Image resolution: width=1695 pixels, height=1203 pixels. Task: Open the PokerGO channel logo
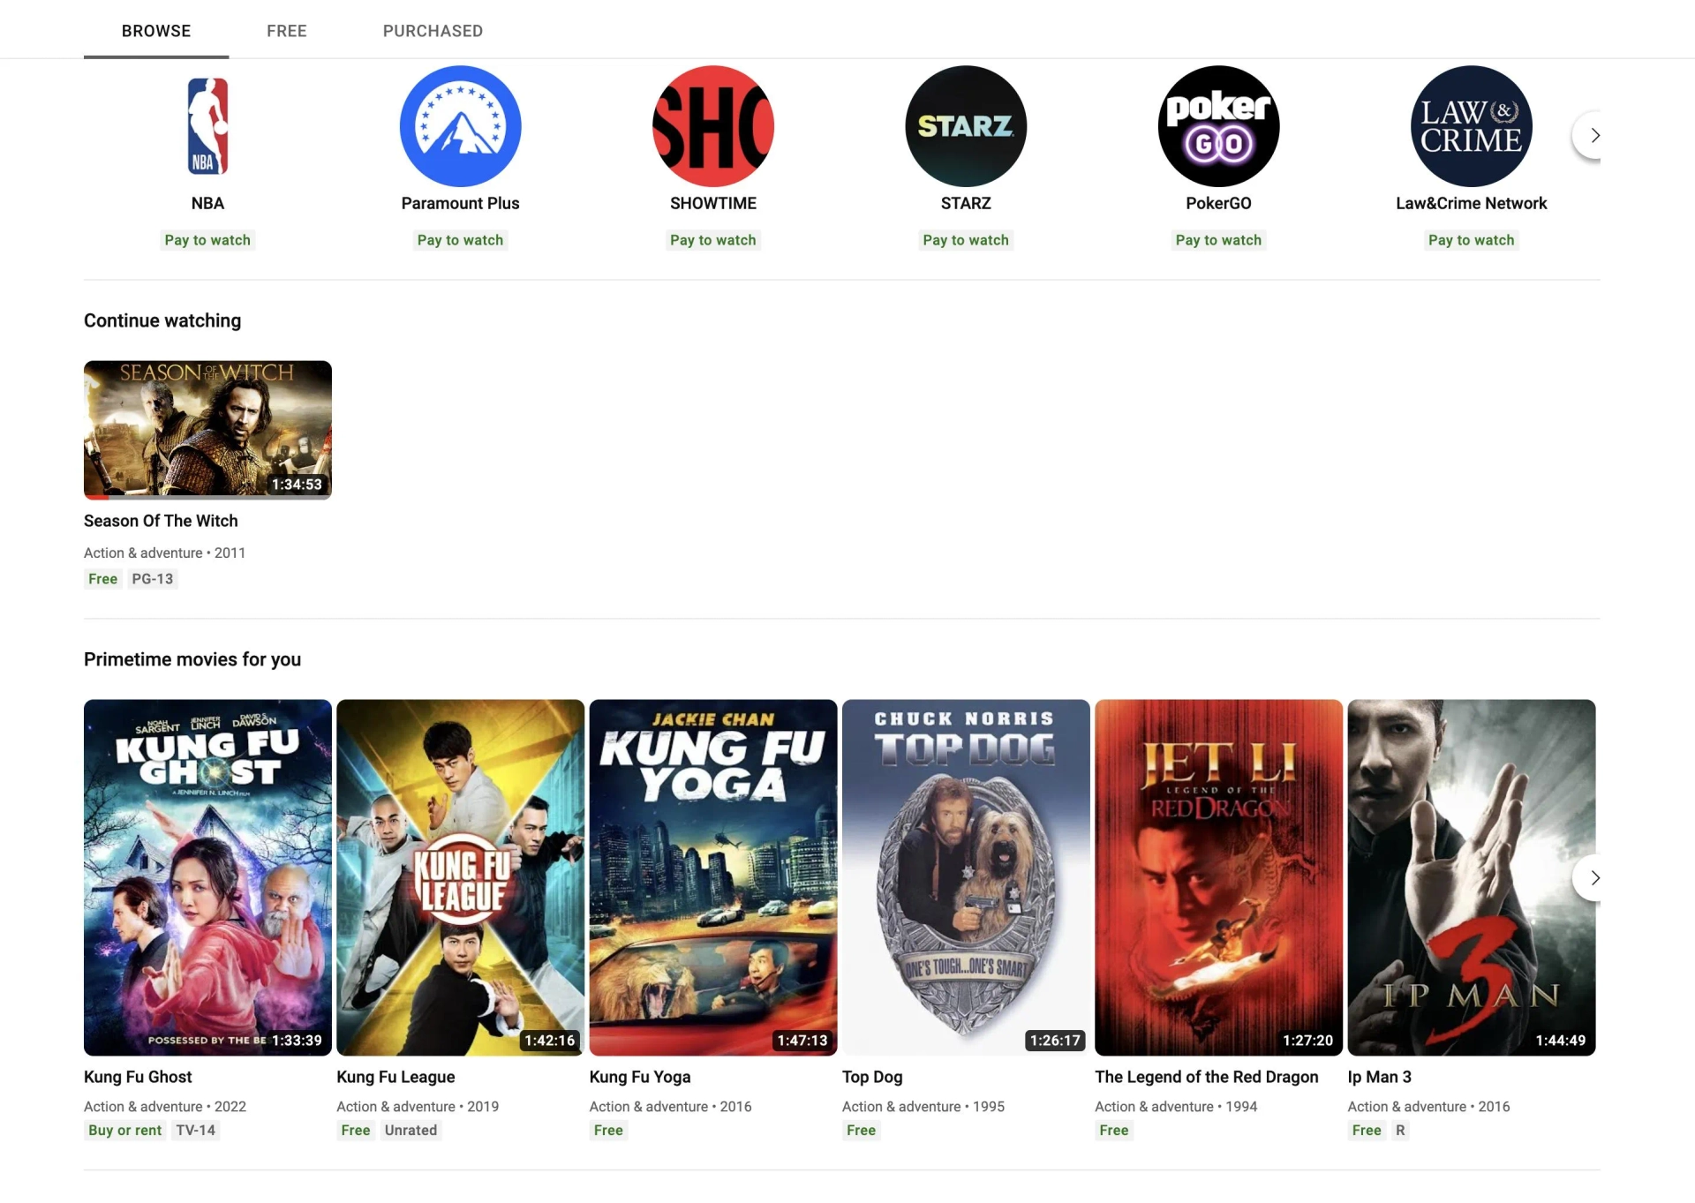click(1218, 126)
